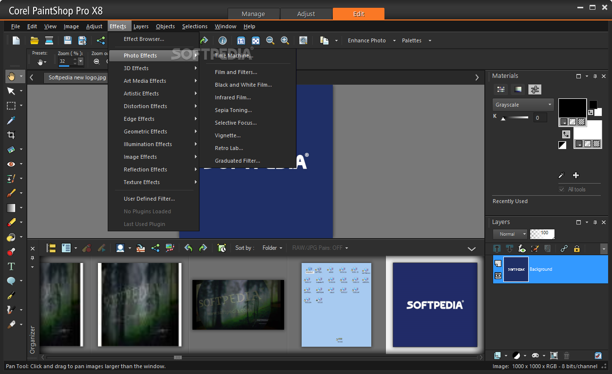The image size is (612, 374).
Task: Click the Enhance Photo button
Action: [x=366, y=40]
